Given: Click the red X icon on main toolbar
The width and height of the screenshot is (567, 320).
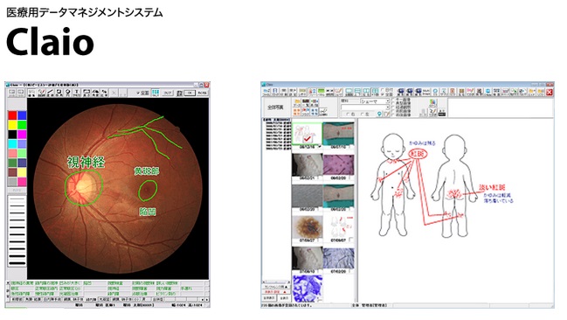Looking at the screenshot, I should coord(550,92).
